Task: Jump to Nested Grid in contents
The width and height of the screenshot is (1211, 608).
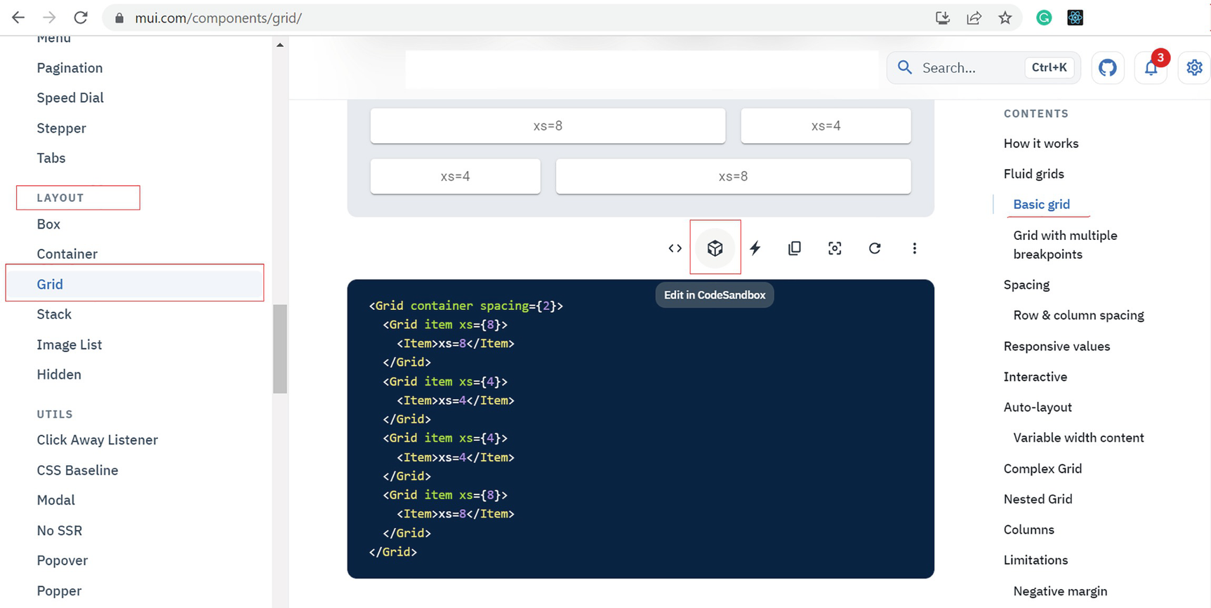Action: pos(1038,499)
